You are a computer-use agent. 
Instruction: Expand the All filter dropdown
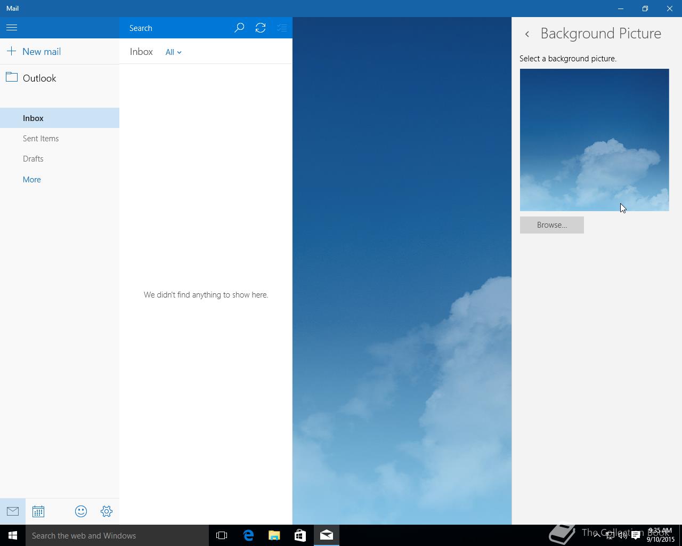coord(173,52)
